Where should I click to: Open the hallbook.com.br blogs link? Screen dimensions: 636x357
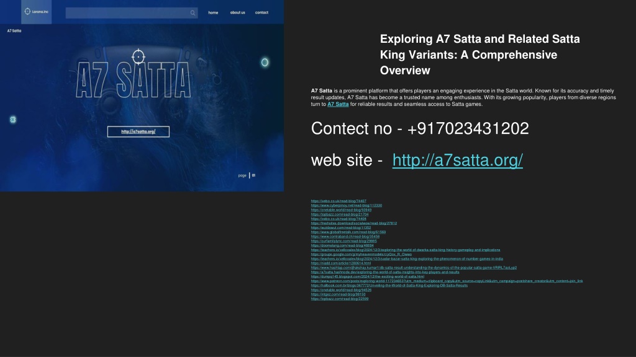[x=389, y=285]
